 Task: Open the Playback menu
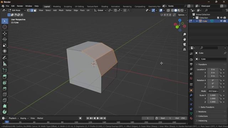tap(14, 118)
